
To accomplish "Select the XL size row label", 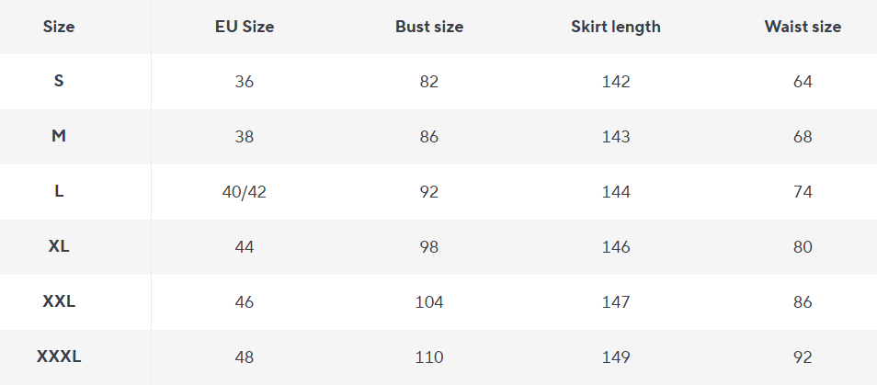I will (x=59, y=246).
